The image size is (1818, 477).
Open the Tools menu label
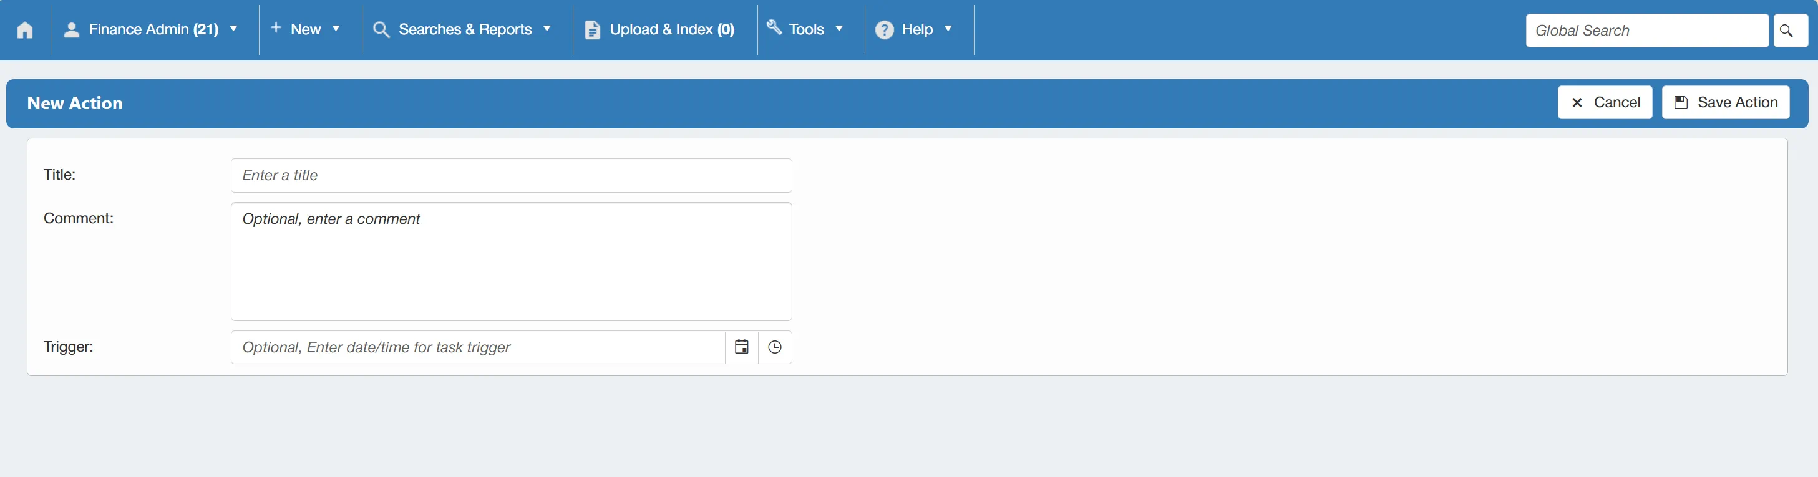[x=807, y=30]
